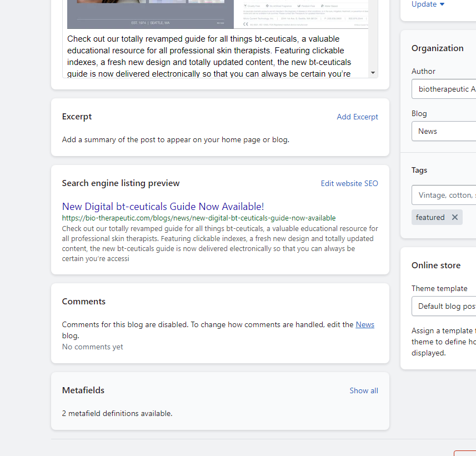Click the Comments heading
476x456 pixels.
pyautogui.click(x=84, y=302)
